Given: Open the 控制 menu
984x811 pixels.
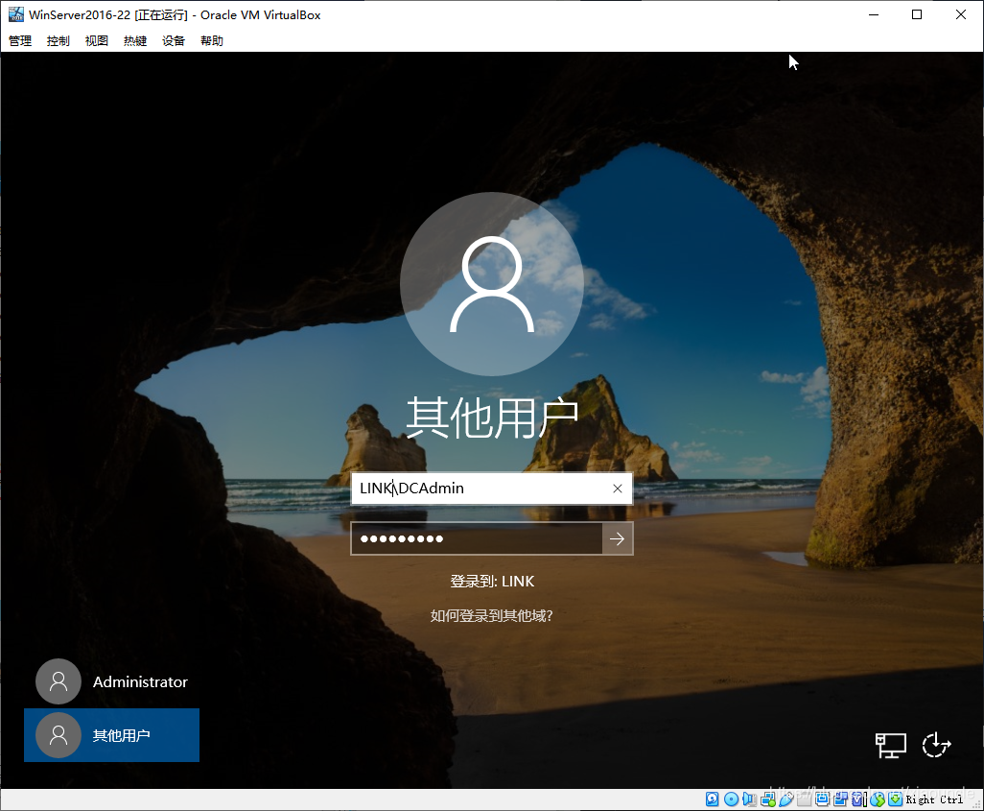Looking at the screenshot, I should (x=58, y=41).
